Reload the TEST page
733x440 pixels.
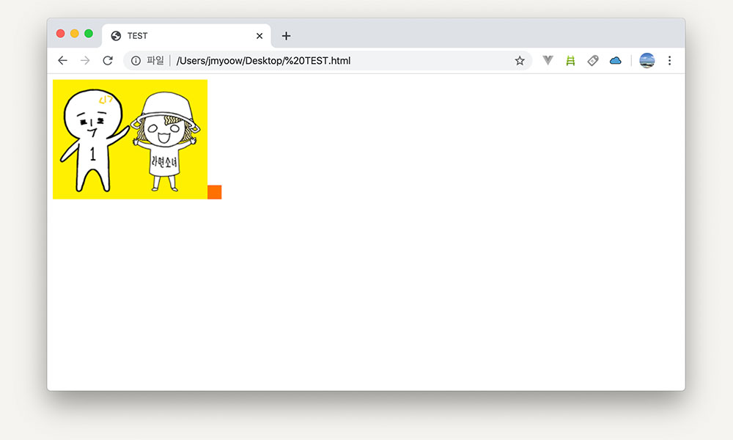[x=108, y=60]
